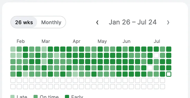
Task: Click the Mar month label
Action: [46, 41]
